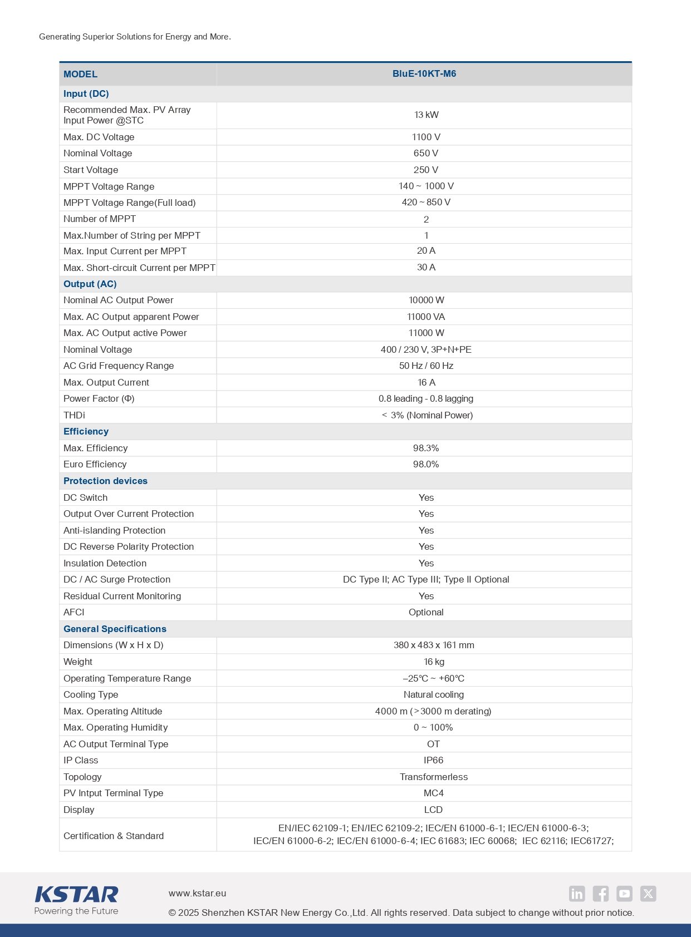The height and width of the screenshot is (937, 691).
Task: Select the Output (AC) section header
Action: click(90, 284)
